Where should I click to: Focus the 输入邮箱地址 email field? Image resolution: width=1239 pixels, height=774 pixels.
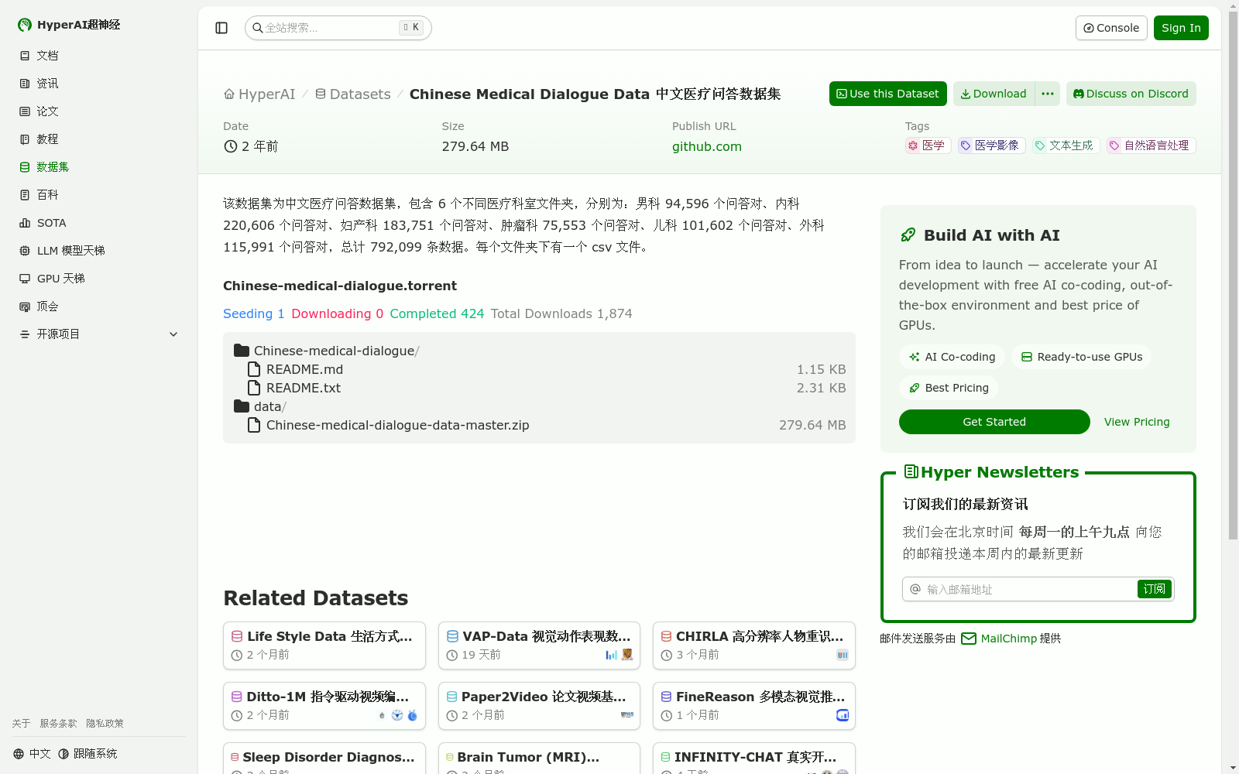1021,589
